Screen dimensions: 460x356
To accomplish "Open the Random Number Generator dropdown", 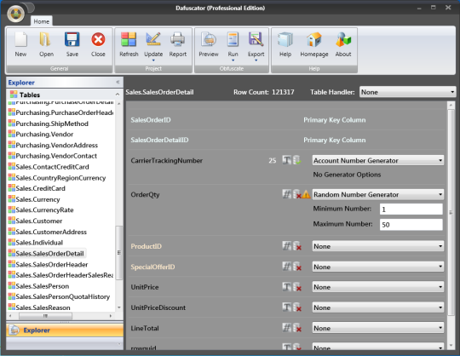I will coord(378,194).
